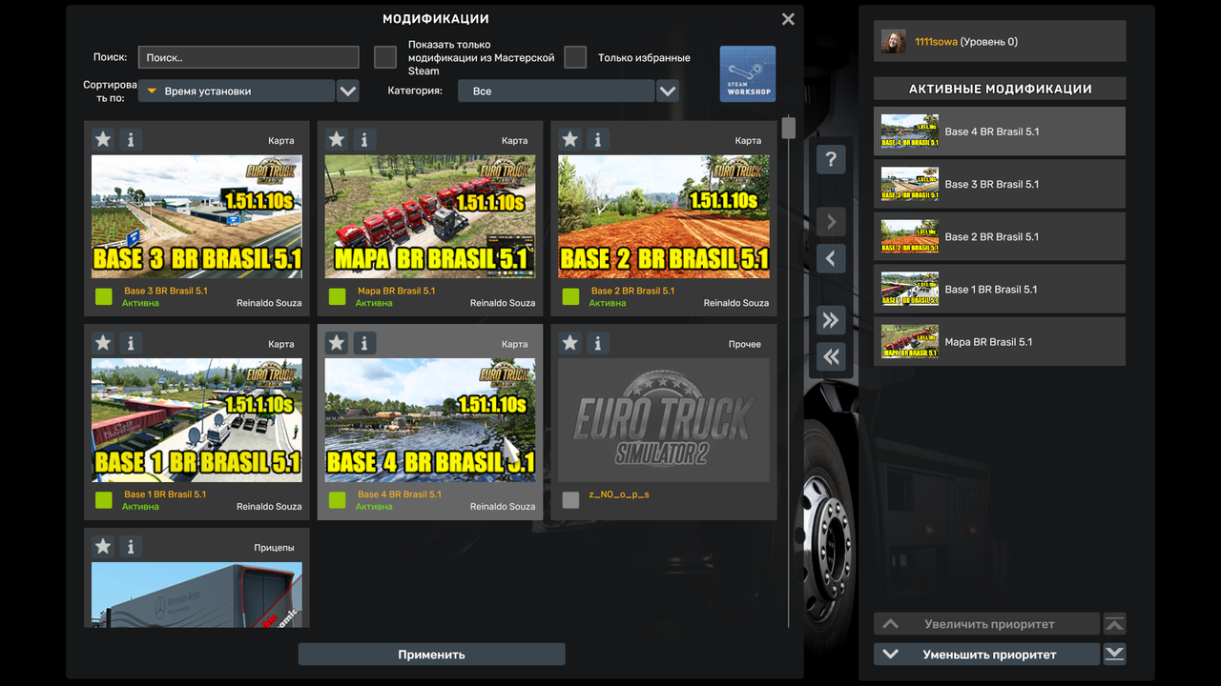Click the z_NO_o_p_s mod name
1221x686 pixels.
click(619, 494)
